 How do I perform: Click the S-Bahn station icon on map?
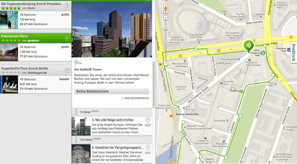click(x=263, y=53)
